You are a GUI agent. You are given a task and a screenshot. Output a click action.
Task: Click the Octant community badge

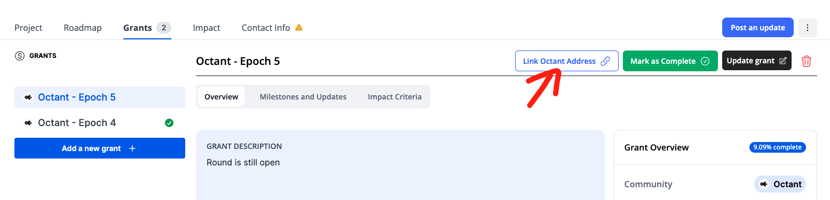[x=780, y=184]
